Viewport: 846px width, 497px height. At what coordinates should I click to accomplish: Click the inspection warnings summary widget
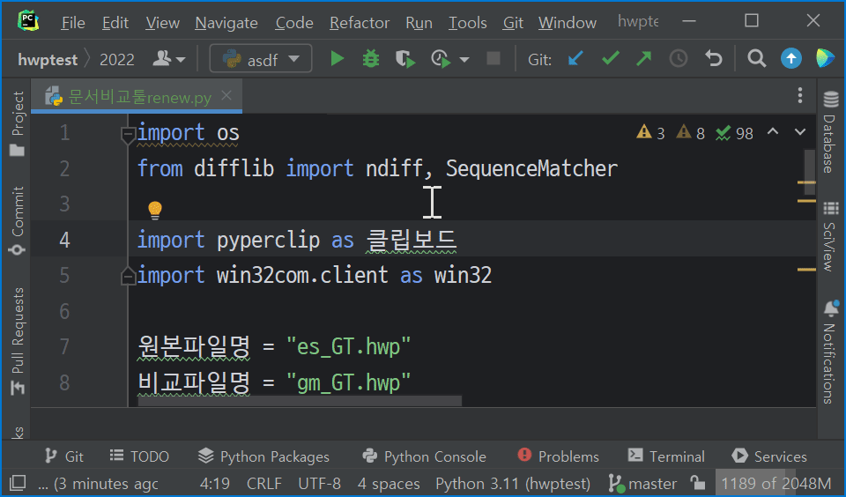pyautogui.click(x=695, y=133)
